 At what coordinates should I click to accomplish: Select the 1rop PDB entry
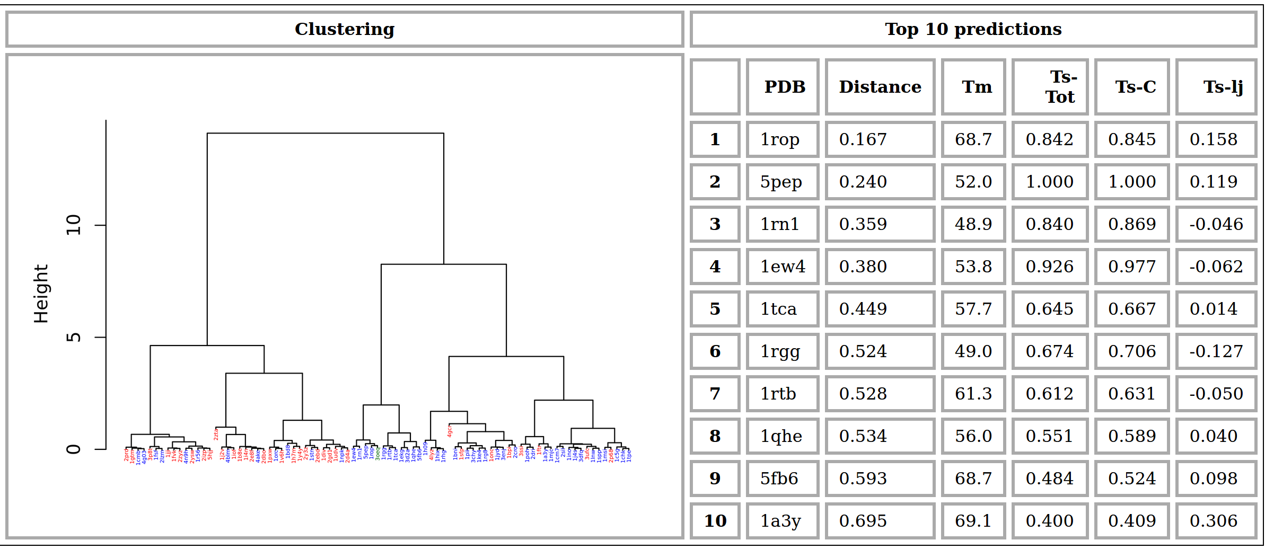tap(779, 139)
